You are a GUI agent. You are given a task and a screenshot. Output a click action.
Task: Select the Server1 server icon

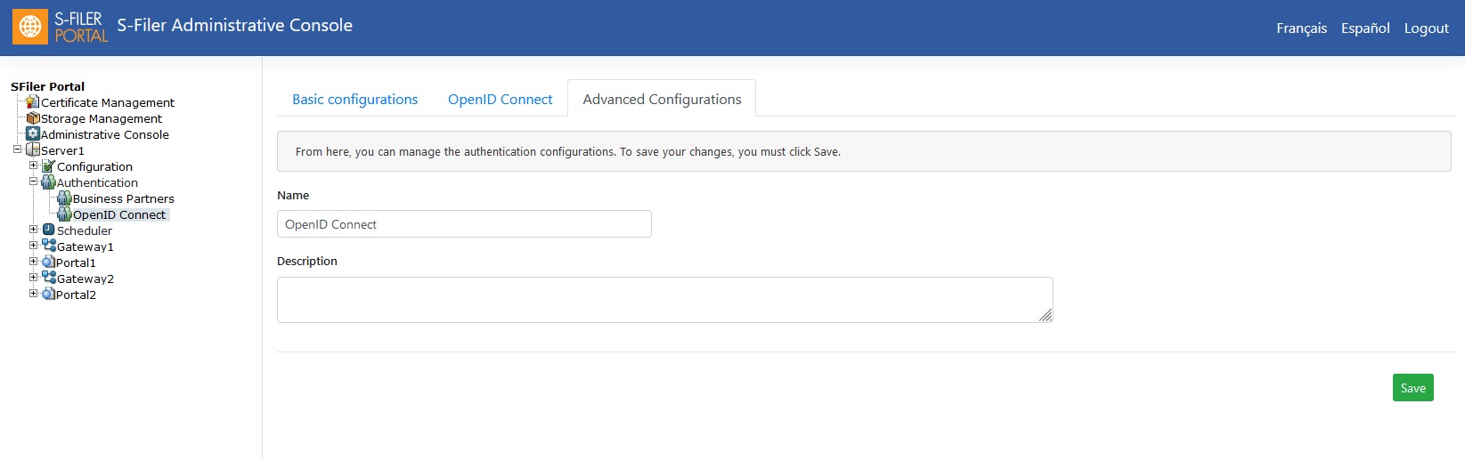(x=33, y=150)
